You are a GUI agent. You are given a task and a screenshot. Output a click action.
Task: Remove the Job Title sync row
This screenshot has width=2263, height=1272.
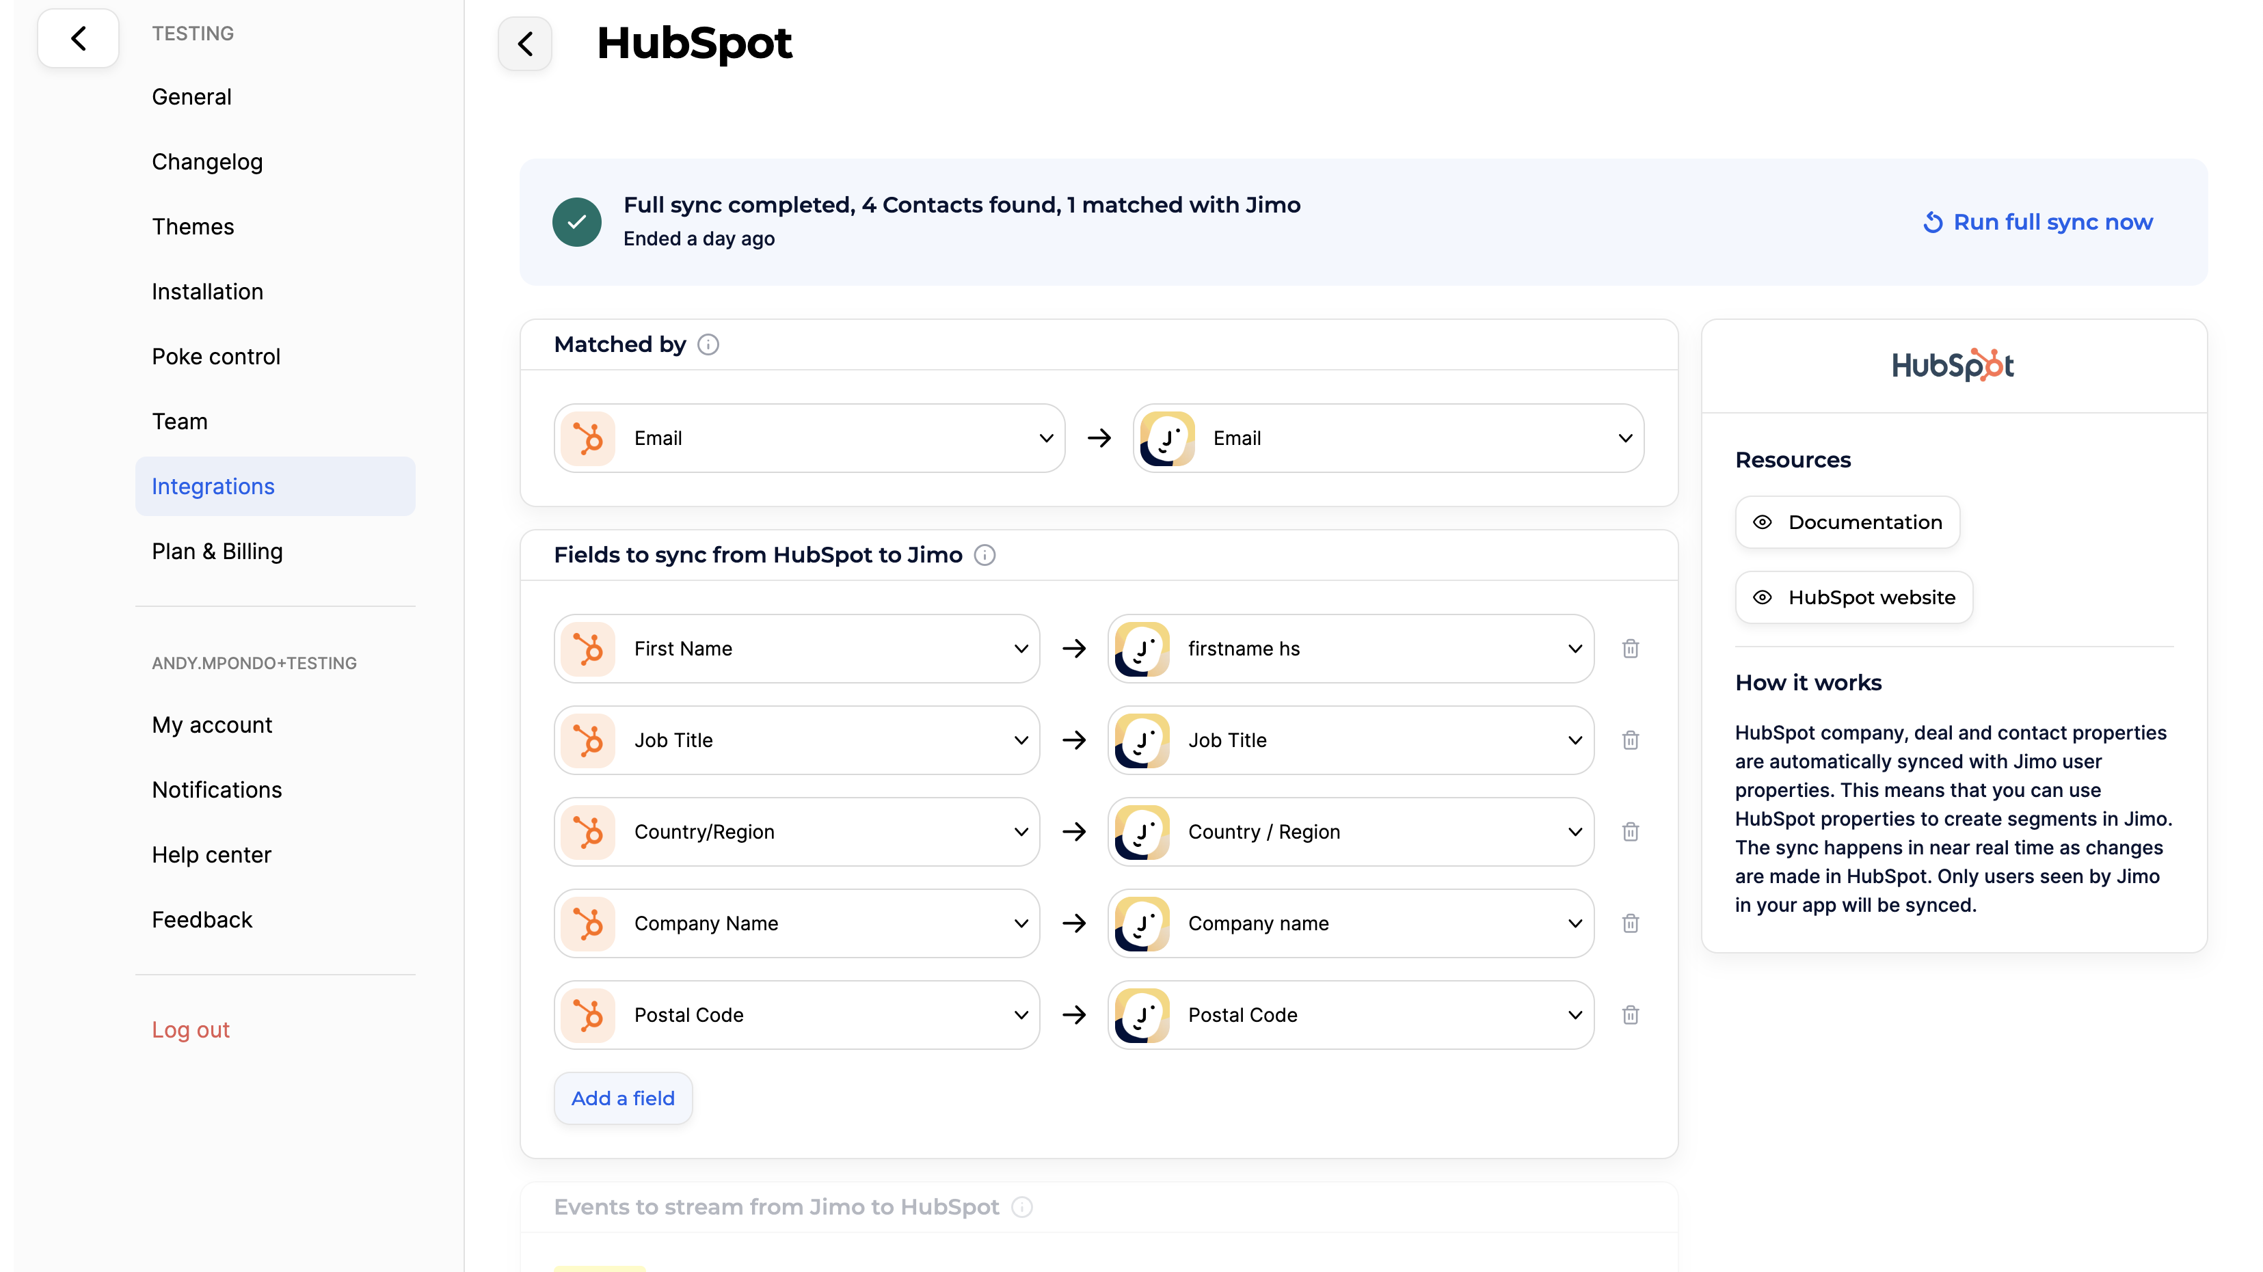tap(1631, 740)
